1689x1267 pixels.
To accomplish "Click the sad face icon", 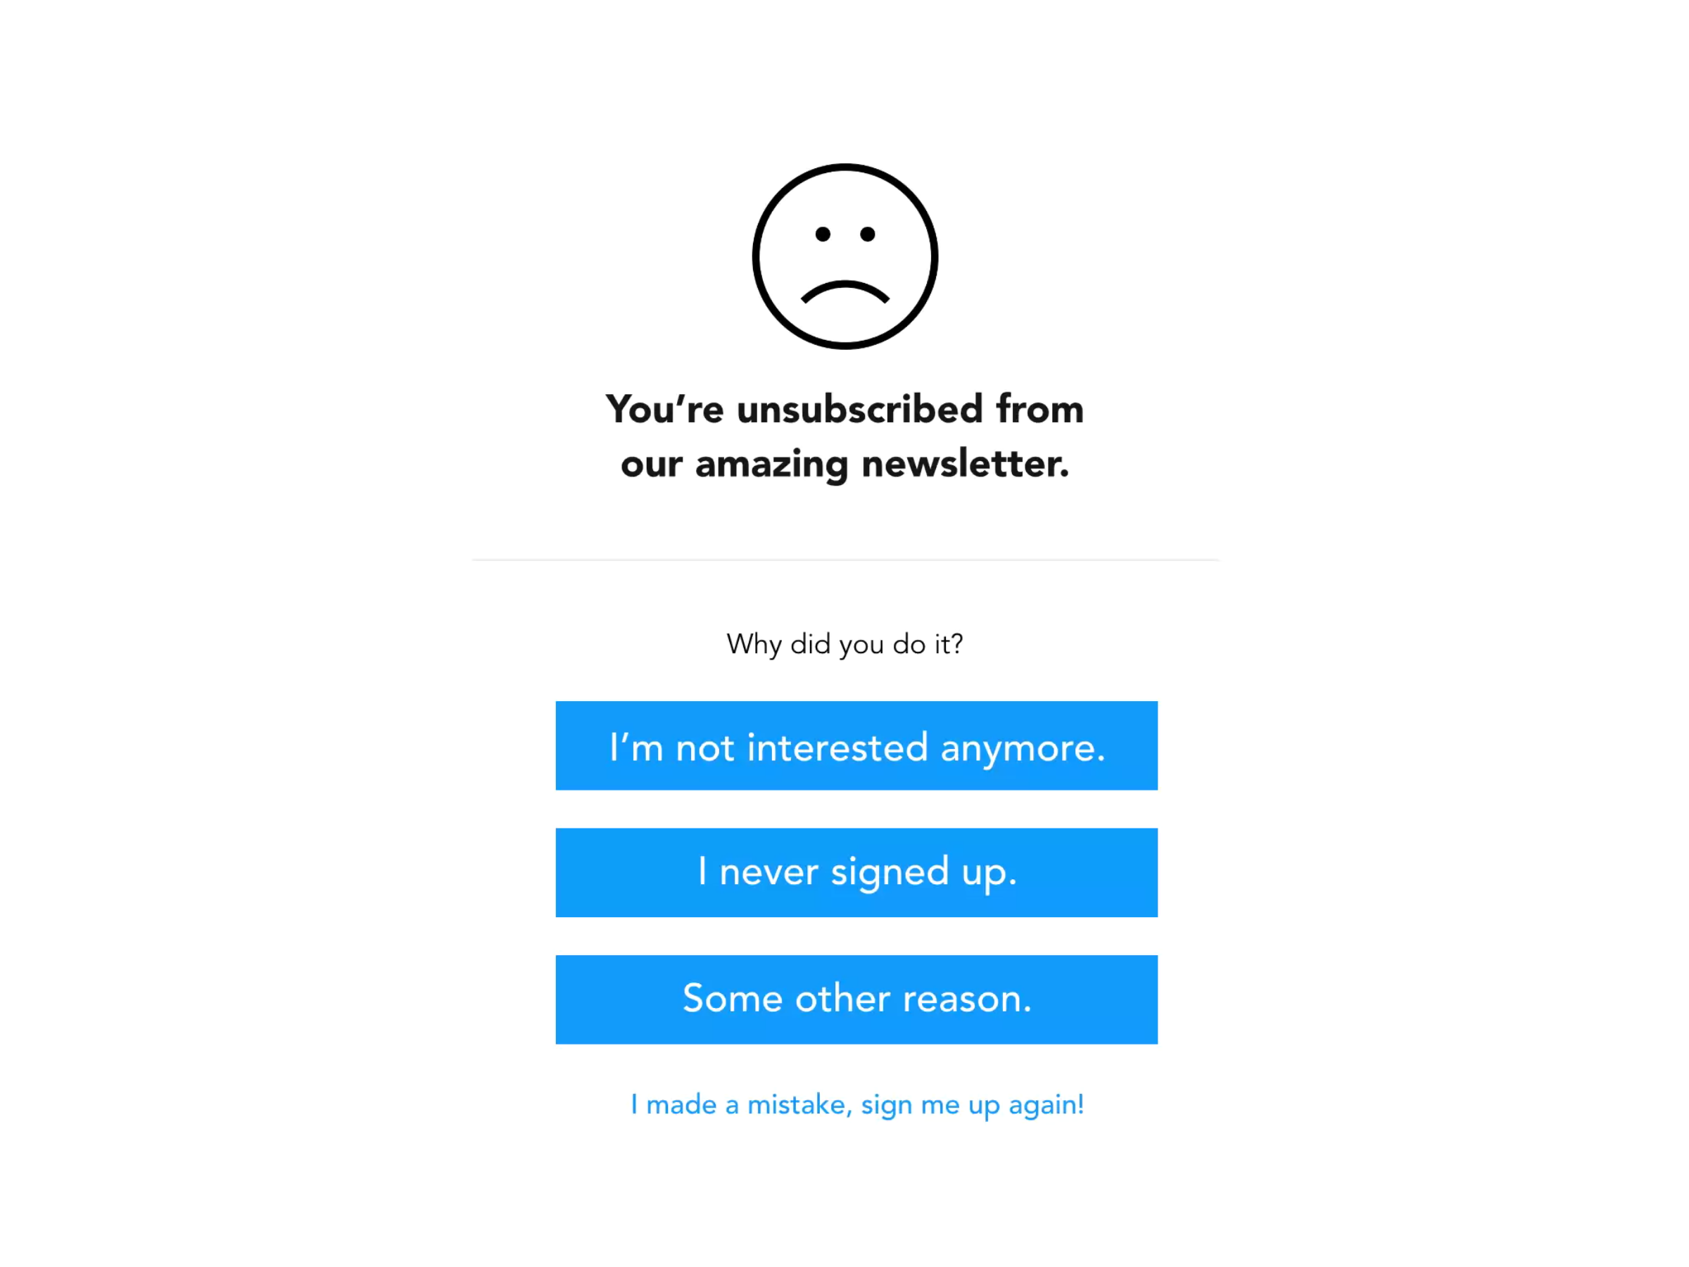I will (x=844, y=256).
